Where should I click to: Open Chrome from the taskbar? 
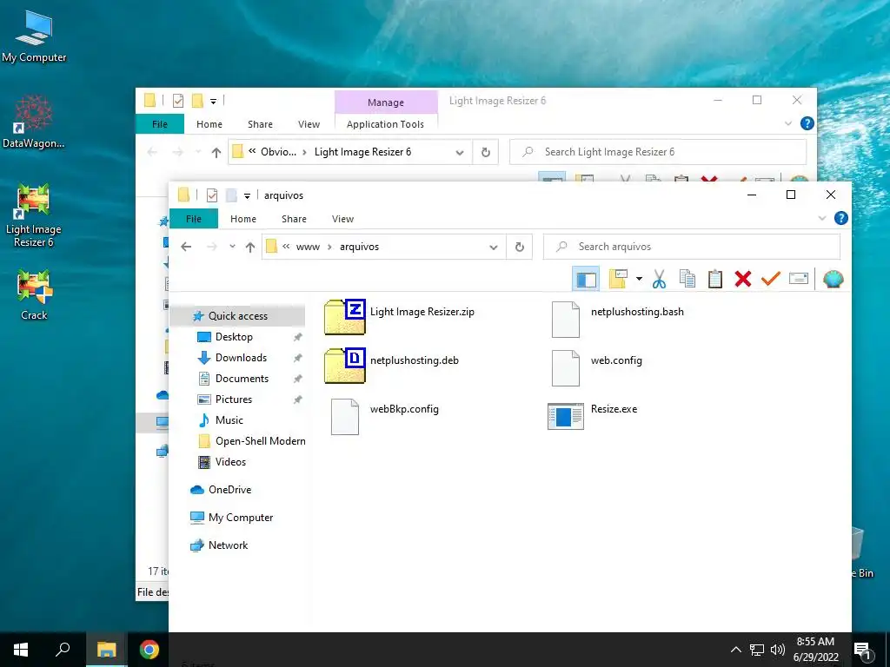pyautogui.click(x=149, y=650)
